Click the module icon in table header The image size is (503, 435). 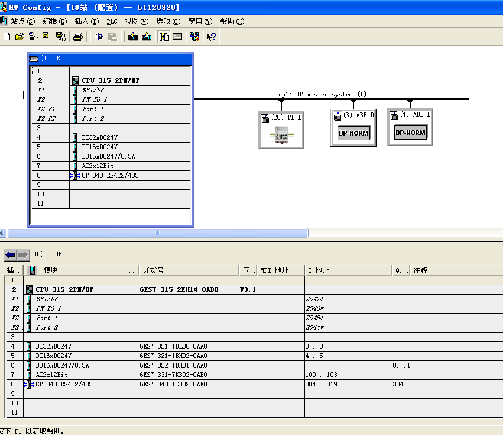click(x=33, y=270)
